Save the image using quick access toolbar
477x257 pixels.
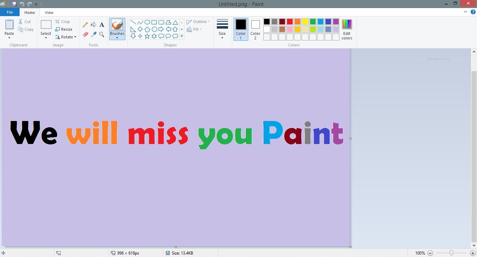(14, 4)
